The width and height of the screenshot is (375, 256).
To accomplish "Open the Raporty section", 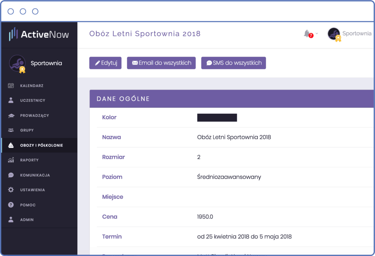I will [x=29, y=160].
